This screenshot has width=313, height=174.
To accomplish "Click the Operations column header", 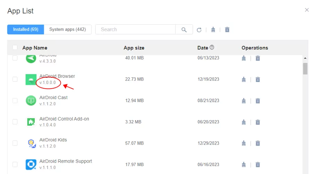I will tap(255, 48).
